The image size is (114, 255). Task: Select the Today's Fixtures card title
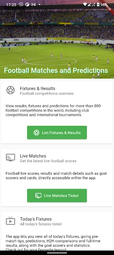(36, 219)
